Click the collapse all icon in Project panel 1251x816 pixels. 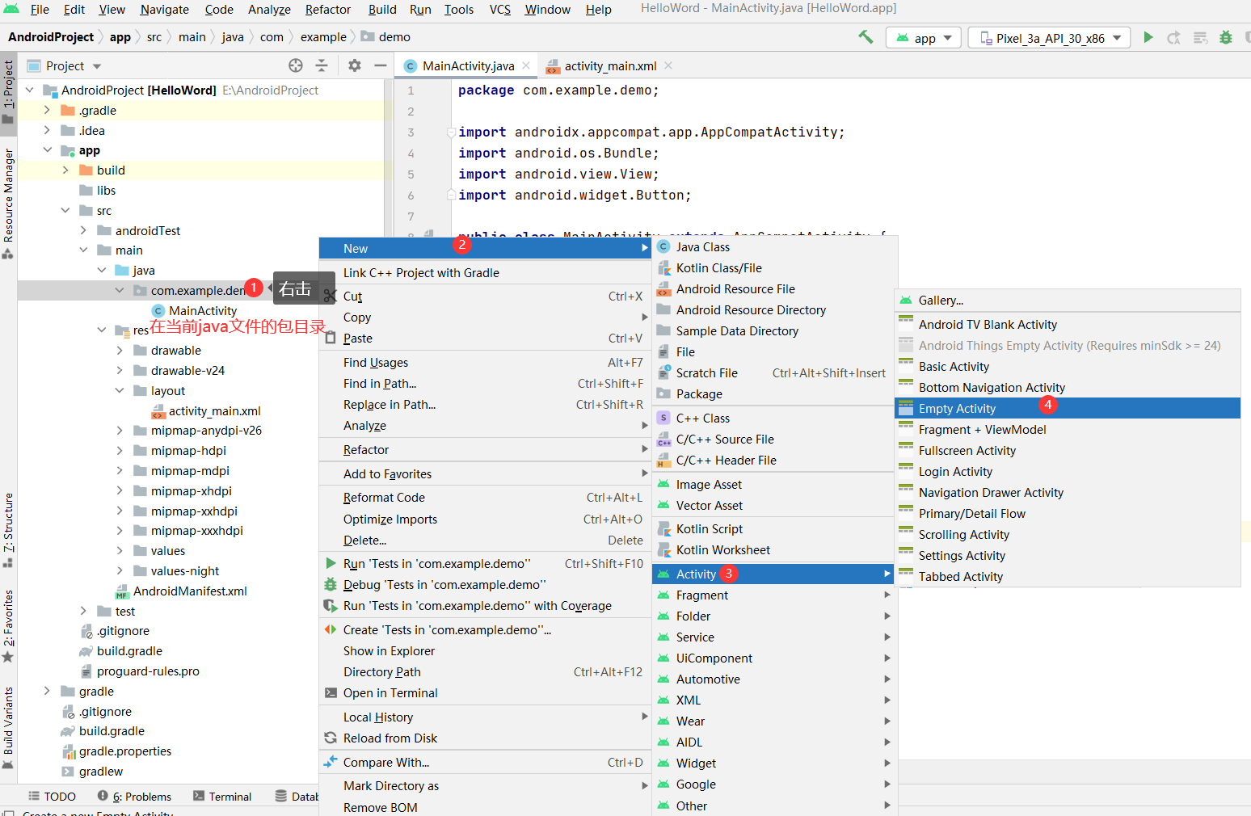[x=322, y=65]
